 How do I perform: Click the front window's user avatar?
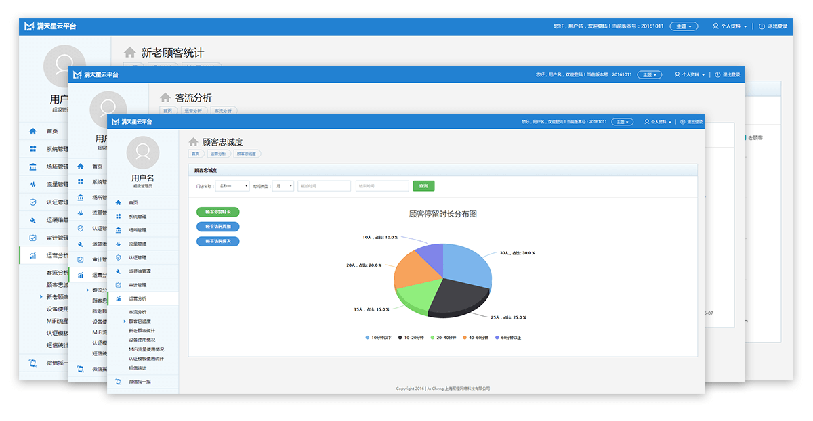tap(143, 152)
